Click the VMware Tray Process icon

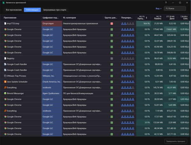[x=5, y=76]
